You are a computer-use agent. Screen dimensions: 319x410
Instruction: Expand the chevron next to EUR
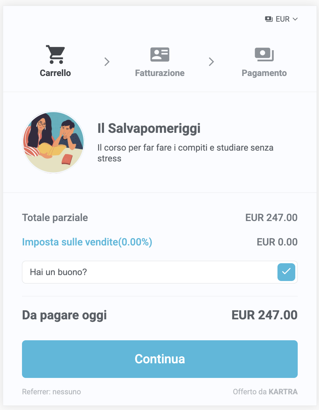point(295,19)
